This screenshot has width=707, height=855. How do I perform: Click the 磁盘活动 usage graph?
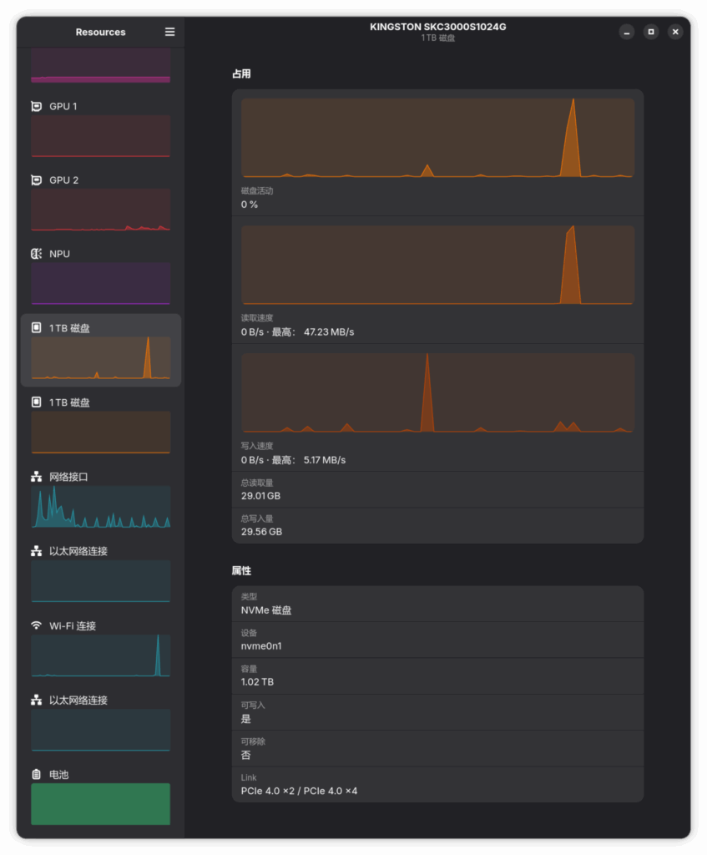[x=437, y=138]
